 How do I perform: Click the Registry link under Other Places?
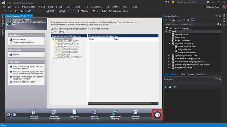coord(16,55)
